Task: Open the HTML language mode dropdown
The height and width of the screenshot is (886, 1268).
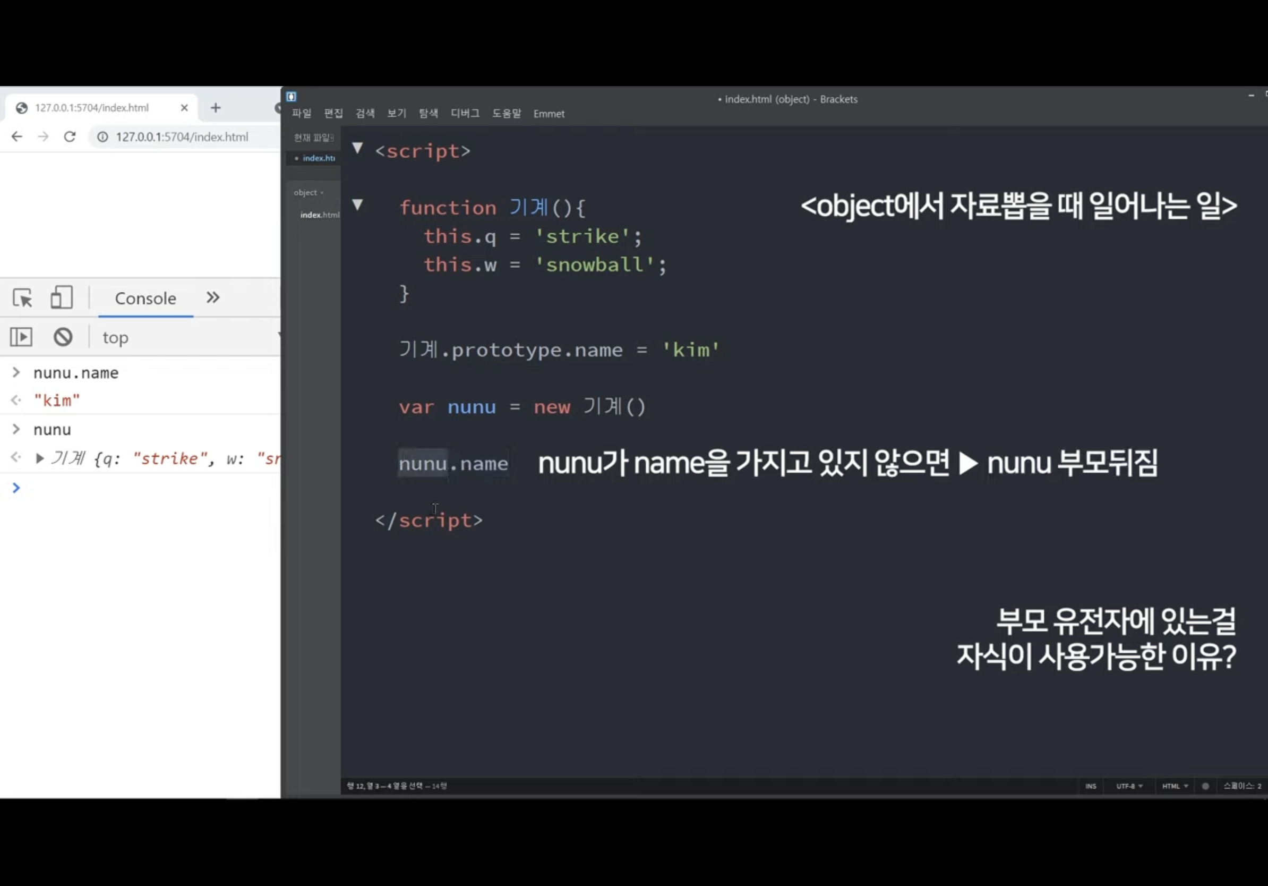Action: 1174,786
